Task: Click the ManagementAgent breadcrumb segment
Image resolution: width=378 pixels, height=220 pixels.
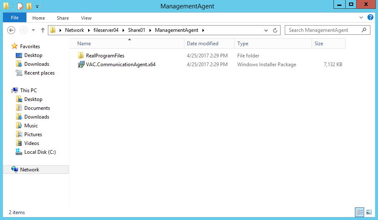Action: coord(176,30)
